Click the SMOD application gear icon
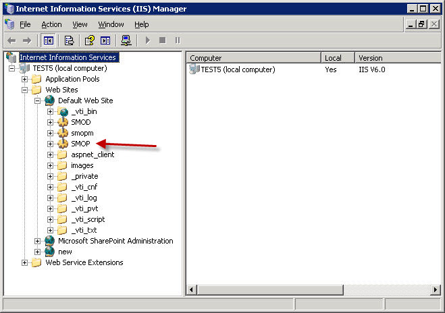The width and height of the screenshot is (445, 313). (62, 122)
